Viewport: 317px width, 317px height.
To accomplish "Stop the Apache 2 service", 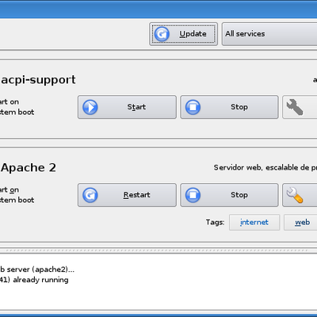I will pyautogui.click(x=229, y=195).
